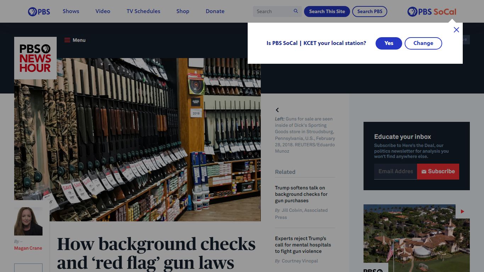Click the Reuters photo caption text

305,135
